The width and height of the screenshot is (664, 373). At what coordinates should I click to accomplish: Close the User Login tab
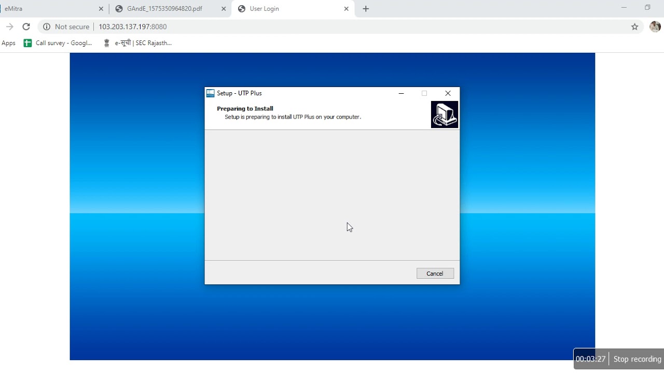click(x=346, y=9)
